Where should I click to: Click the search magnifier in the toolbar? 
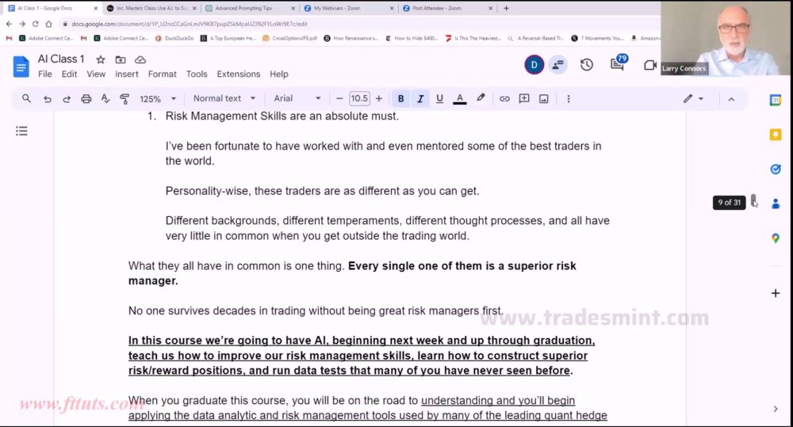[26, 98]
